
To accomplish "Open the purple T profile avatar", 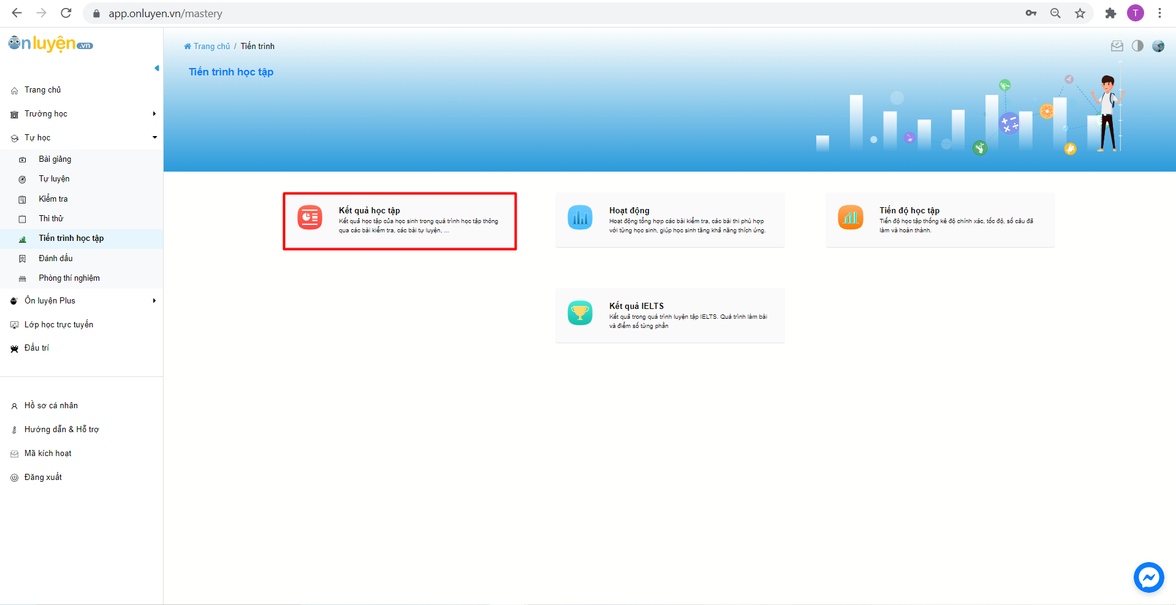I will click(1136, 13).
